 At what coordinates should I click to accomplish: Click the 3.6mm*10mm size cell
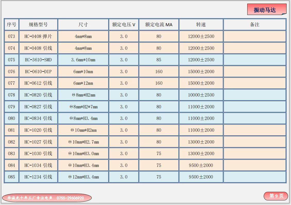coord(83,60)
